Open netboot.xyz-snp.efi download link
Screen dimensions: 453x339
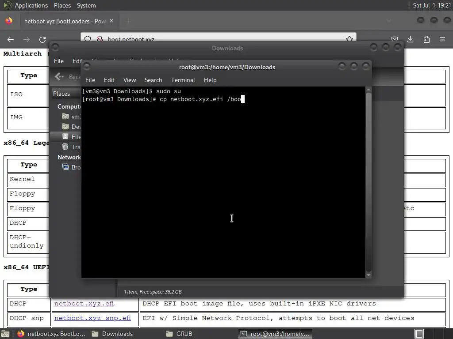(x=92, y=318)
